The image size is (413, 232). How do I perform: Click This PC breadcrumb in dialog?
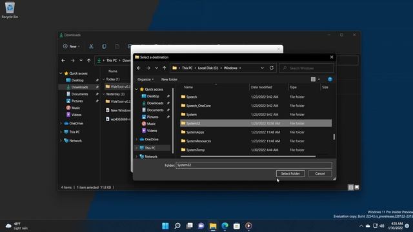(x=187, y=68)
